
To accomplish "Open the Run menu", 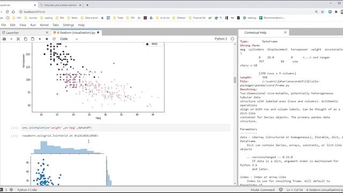I will pyautogui.click(x=33, y=25).
